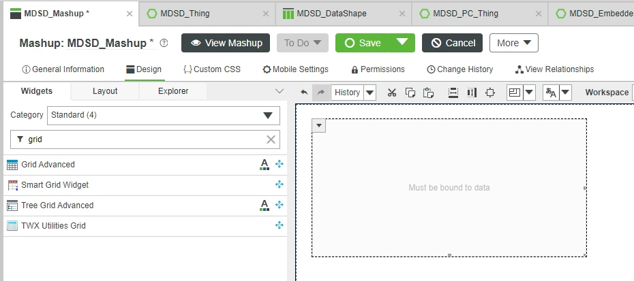634x281 pixels.
Task: Collapse the left widgets panel with the chevron
Action: [280, 91]
